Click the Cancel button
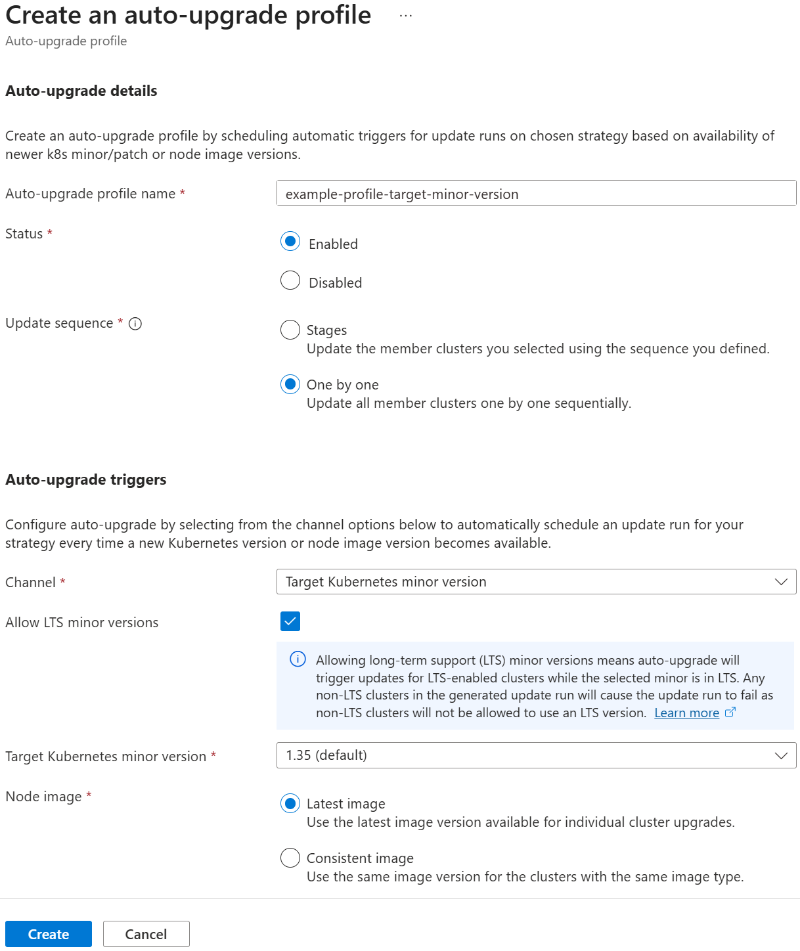Image resolution: width=800 pixels, height=951 pixels. [x=146, y=934]
